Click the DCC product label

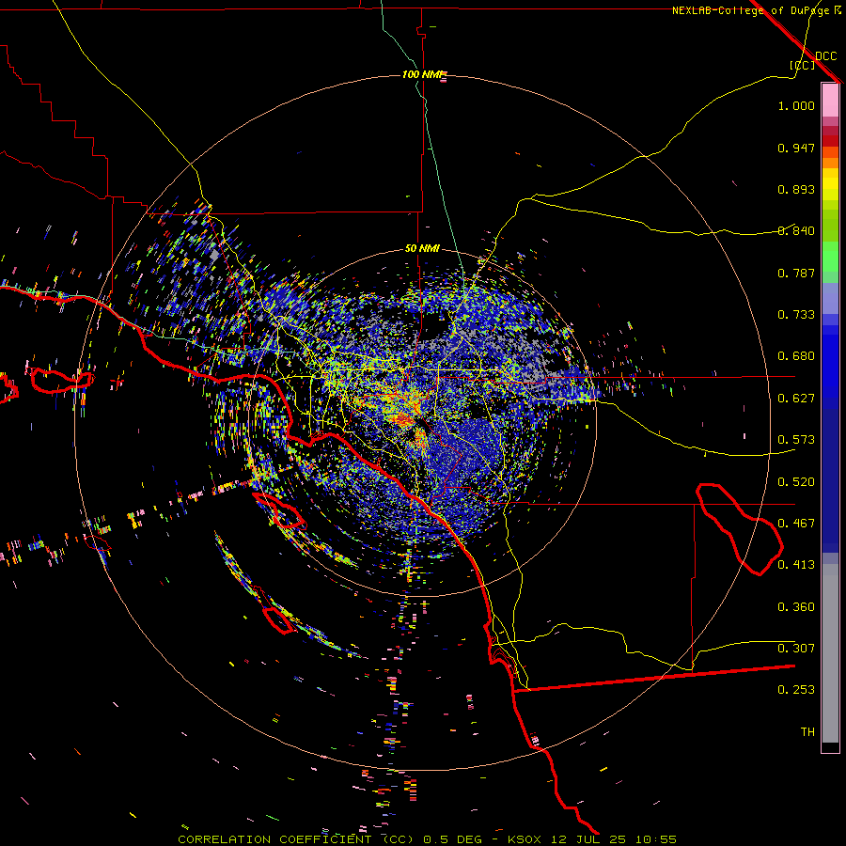point(825,56)
